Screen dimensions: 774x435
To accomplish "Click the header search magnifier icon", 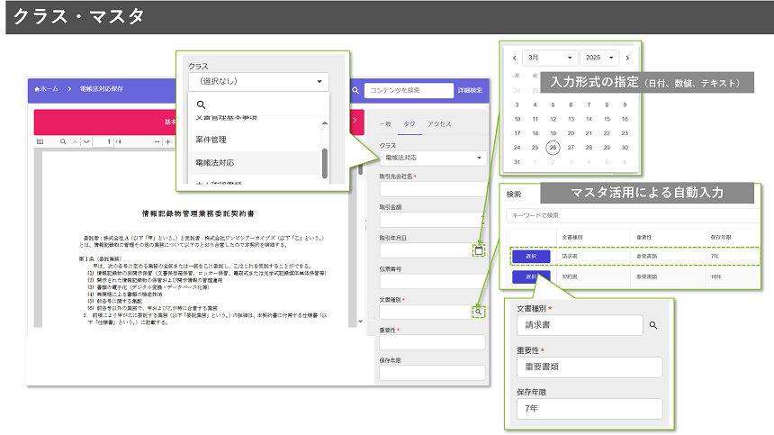I will (x=355, y=90).
